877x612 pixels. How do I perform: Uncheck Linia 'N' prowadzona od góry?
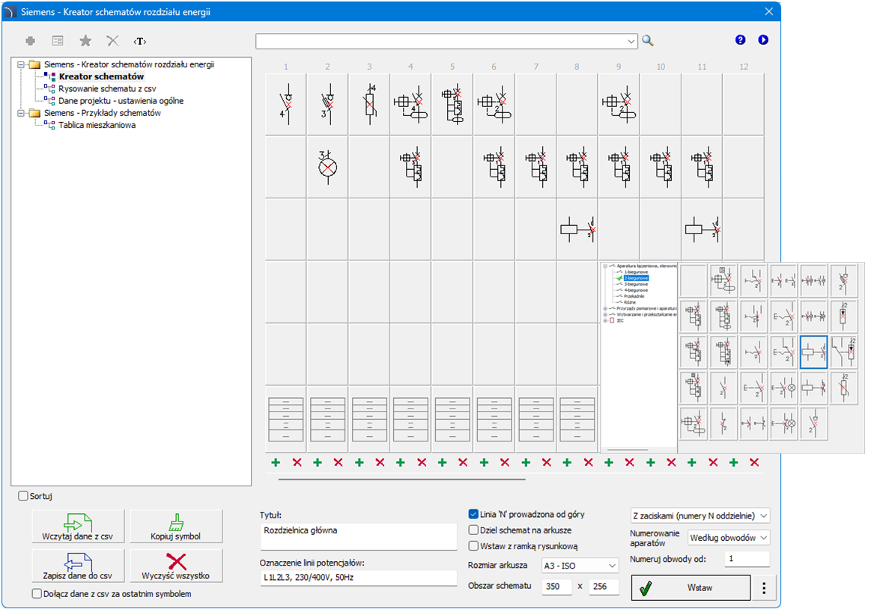(x=473, y=514)
